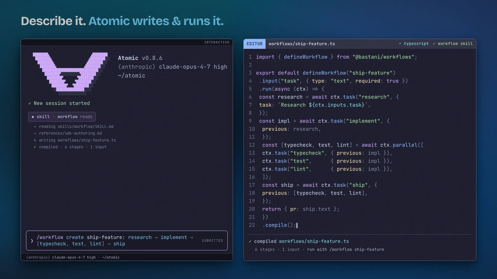
Task: Click the 'const impl = await ctx.task("implement"' line
Action: point(324,121)
